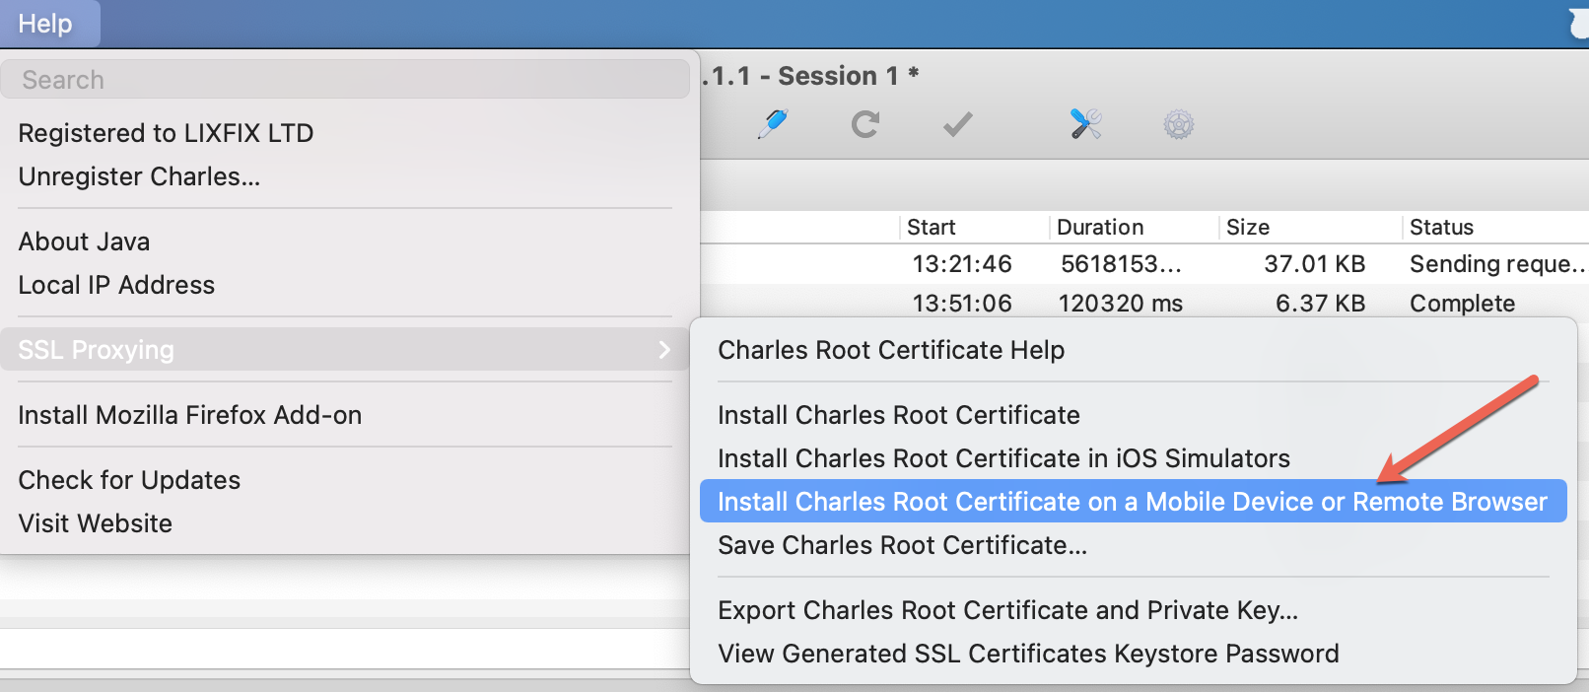This screenshot has width=1589, height=692.
Task: Click the validate checkmark icon
Action: click(957, 124)
